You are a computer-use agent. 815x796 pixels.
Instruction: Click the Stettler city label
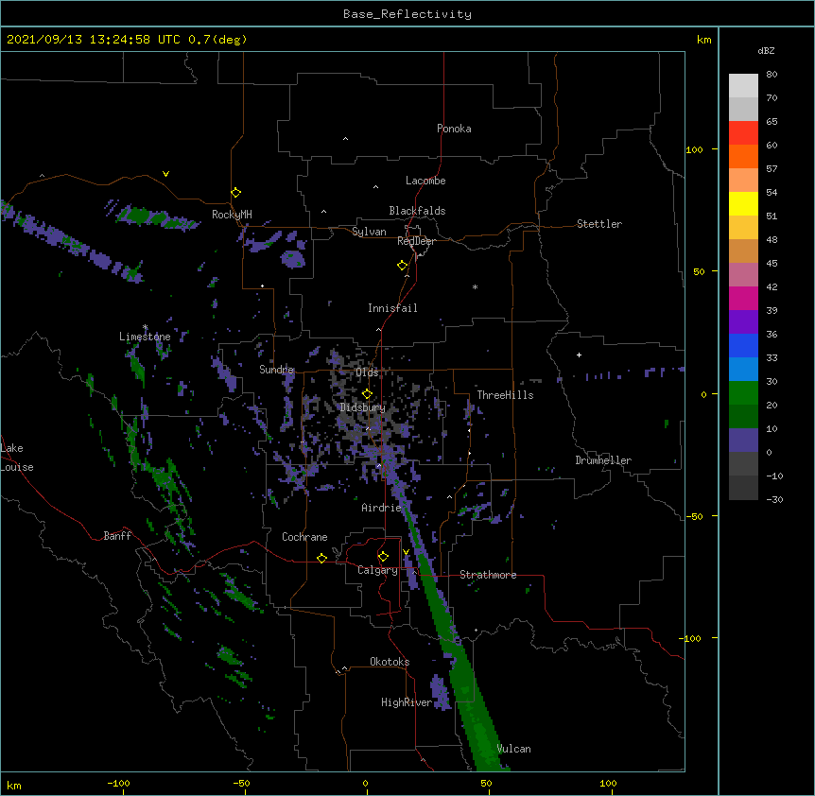point(599,224)
